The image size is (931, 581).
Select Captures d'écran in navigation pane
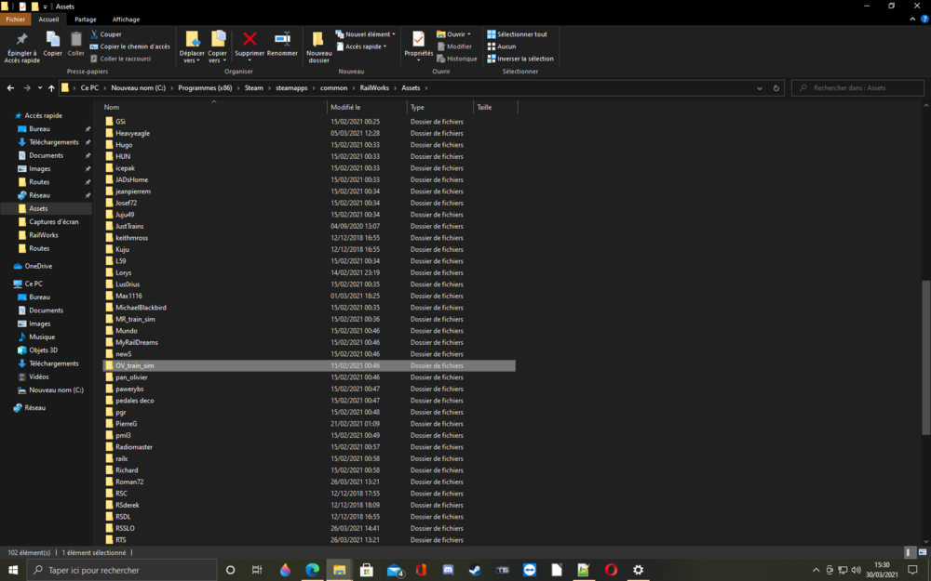(53, 222)
